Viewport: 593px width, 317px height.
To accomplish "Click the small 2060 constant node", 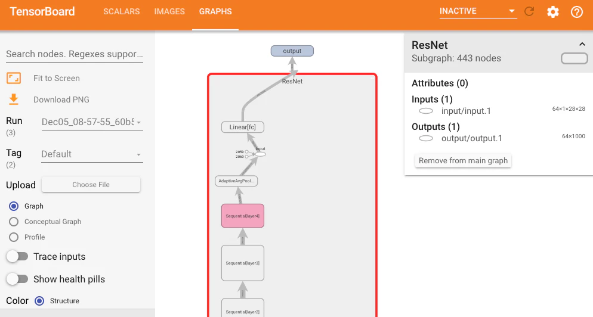I will pos(246,157).
